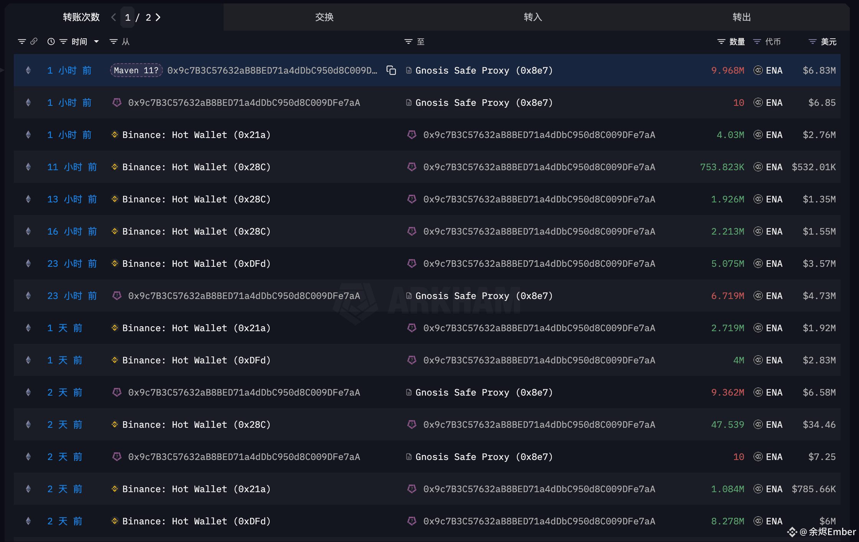Click ENA token icon in 5.075M row
Viewport: 859px width, 542px height.
758,263
